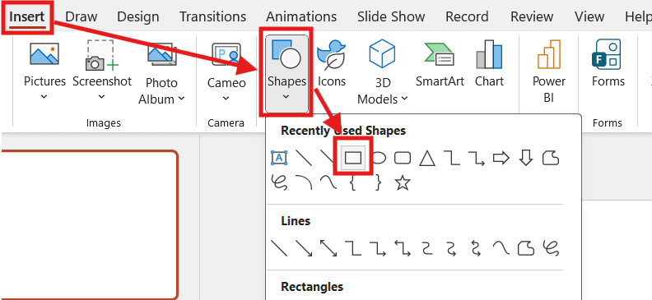Open the Design tab
This screenshot has width=652, height=300.
[138, 16]
